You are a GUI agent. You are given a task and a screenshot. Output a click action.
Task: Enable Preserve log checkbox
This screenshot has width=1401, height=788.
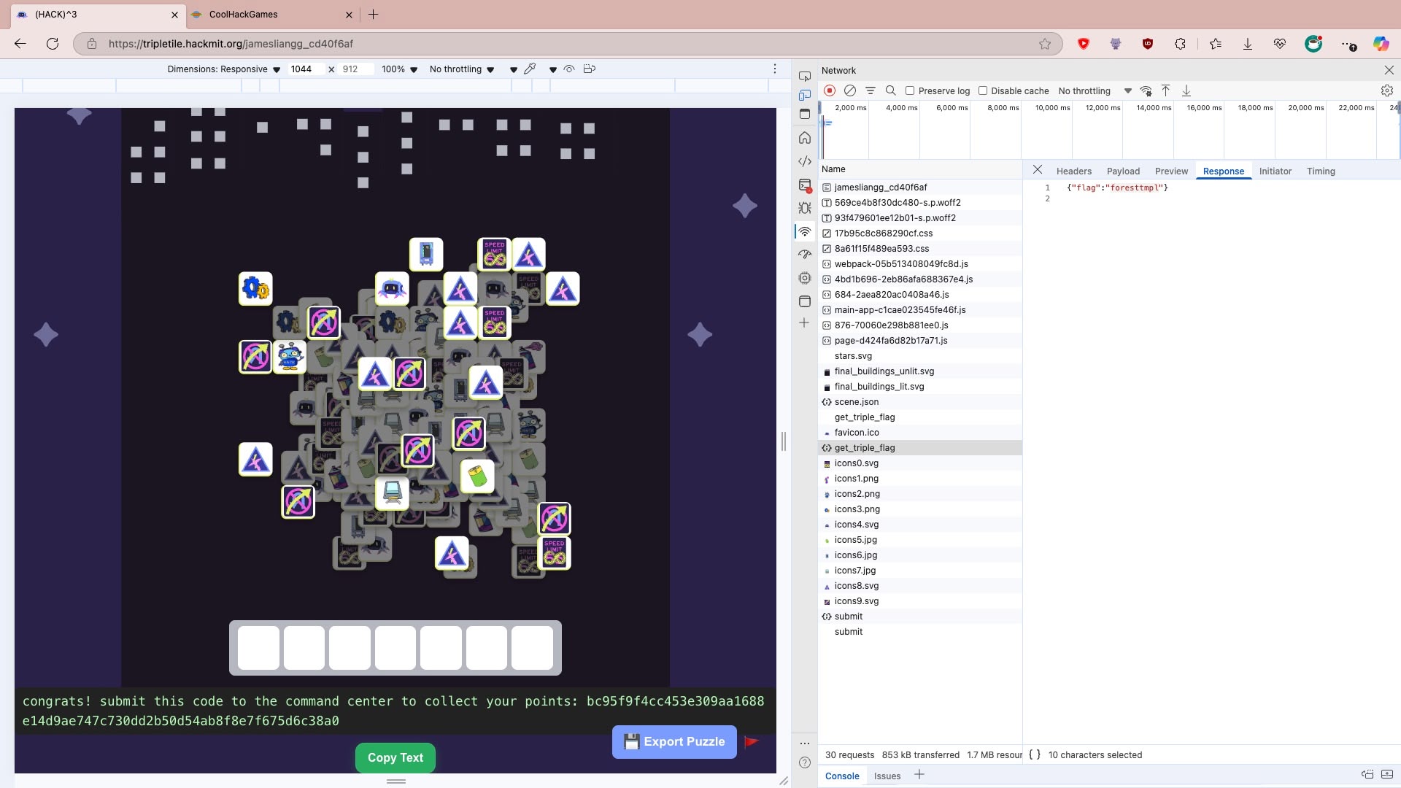point(910,90)
